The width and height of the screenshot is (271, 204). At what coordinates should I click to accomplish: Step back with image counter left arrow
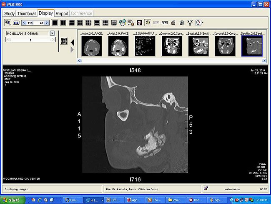click(24, 23)
